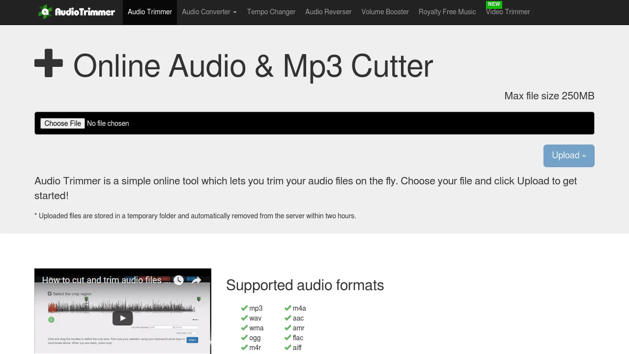Viewport: 629px width, 354px height.
Task: Expand the Audio Converter dropdown menu
Action: pos(209,12)
